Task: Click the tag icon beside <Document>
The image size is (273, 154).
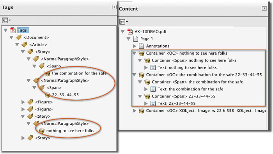Action: [19, 37]
